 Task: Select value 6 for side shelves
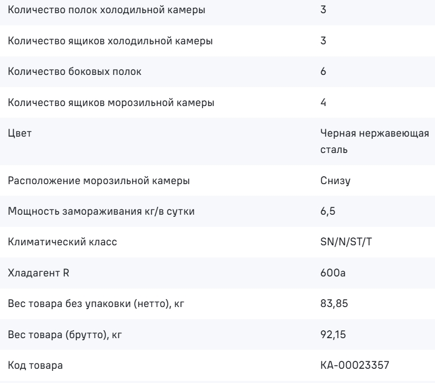click(323, 71)
